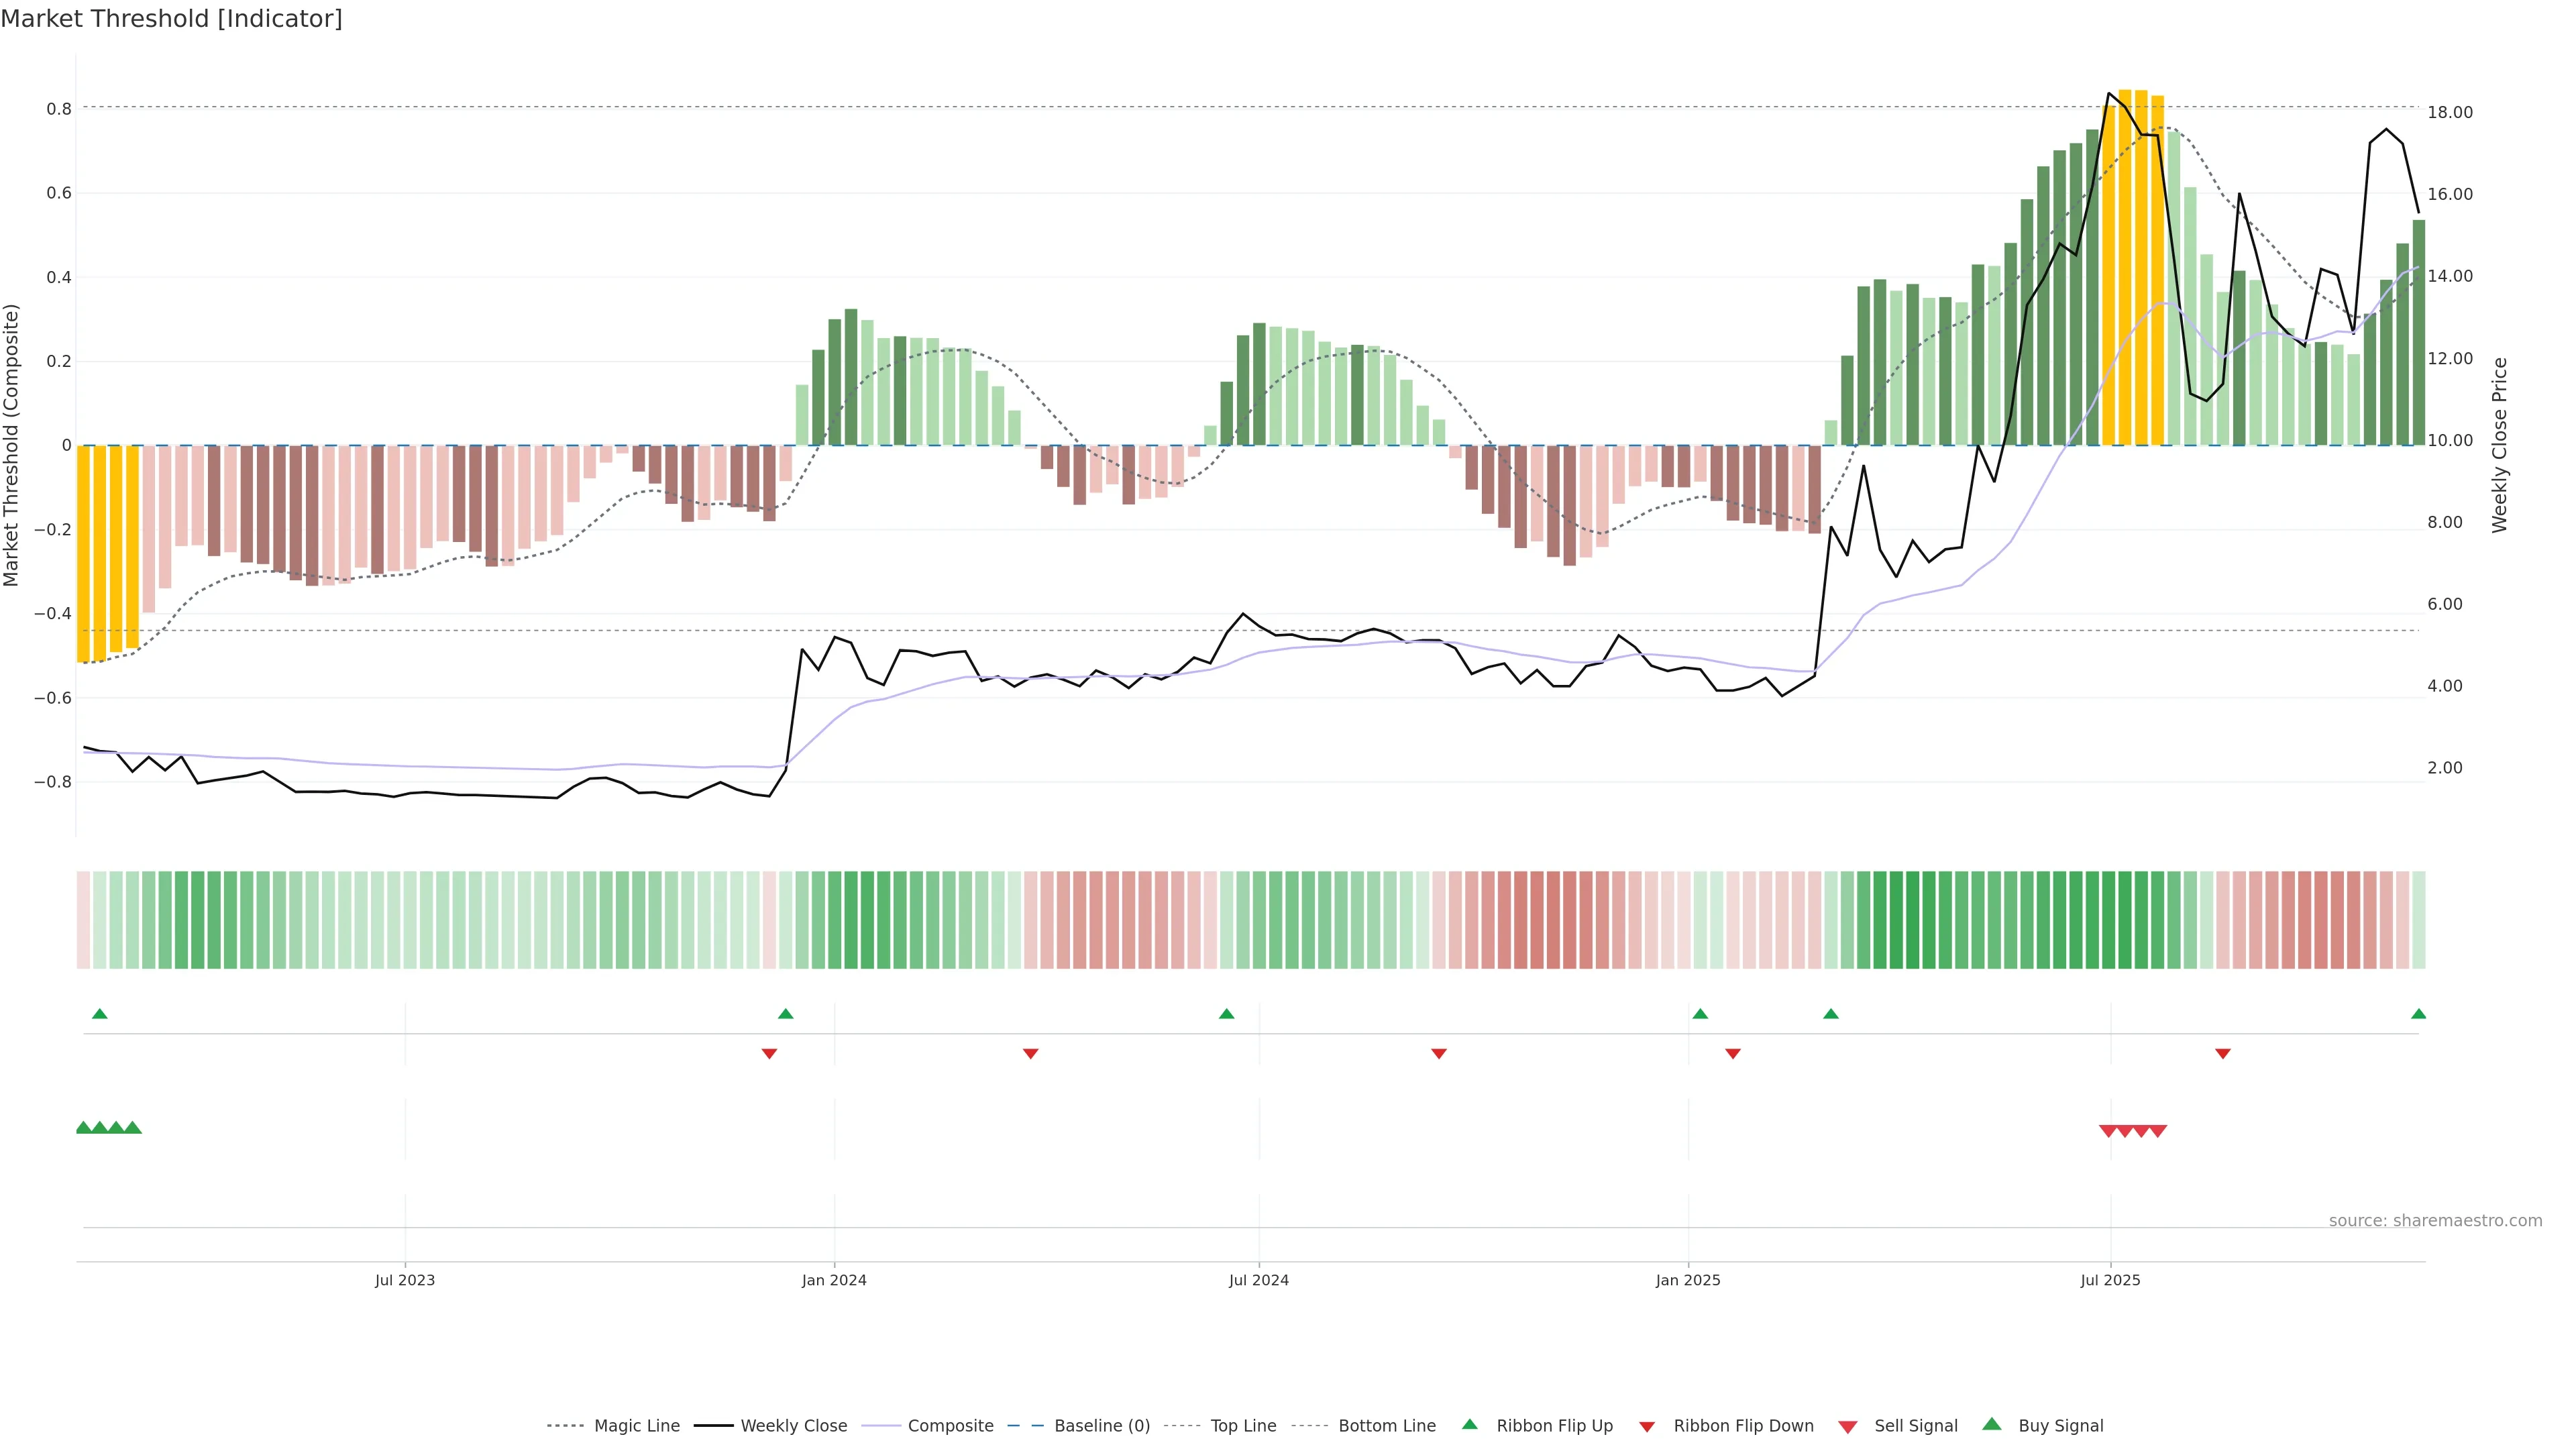
Task: Click the rightmost green ribbon flip up marker
Action: click(2418, 1014)
